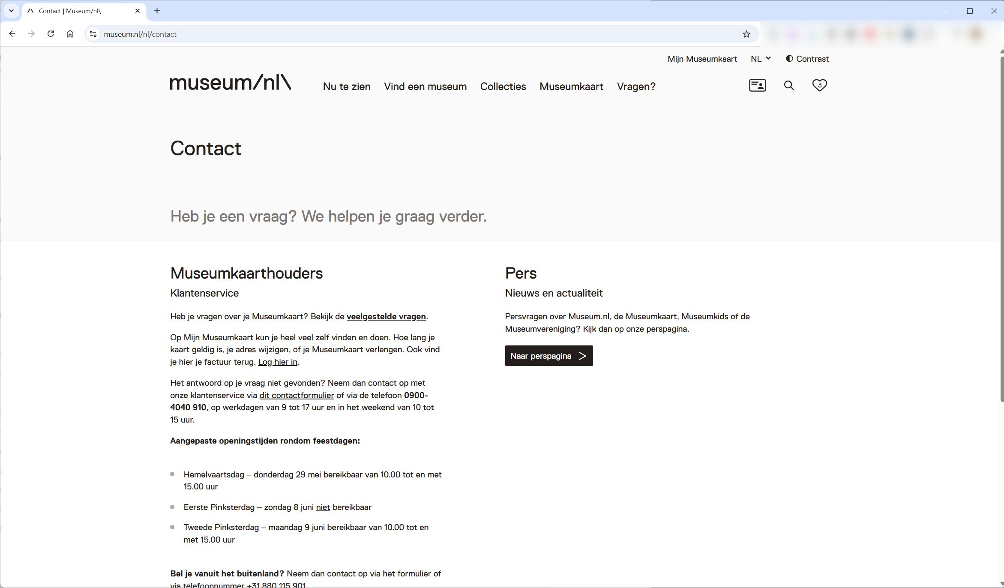Open the Museumkaart card icon
This screenshot has height=588, width=1004.
[x=757, y=85]
